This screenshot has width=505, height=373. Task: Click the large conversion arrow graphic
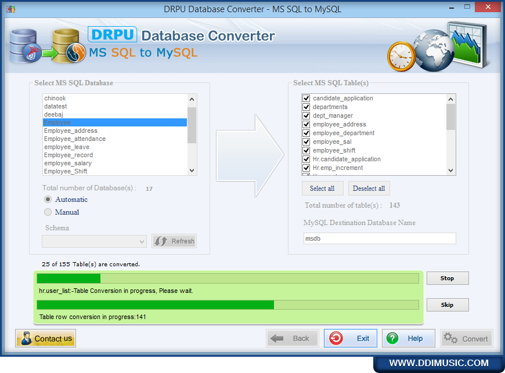[x=250, y=155]
